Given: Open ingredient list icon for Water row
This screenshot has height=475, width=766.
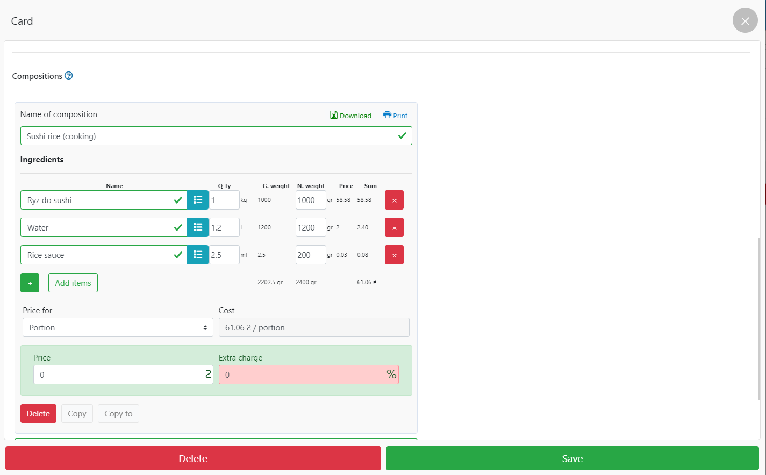Looking at the screenshot, I should click(x=197, y=227).
